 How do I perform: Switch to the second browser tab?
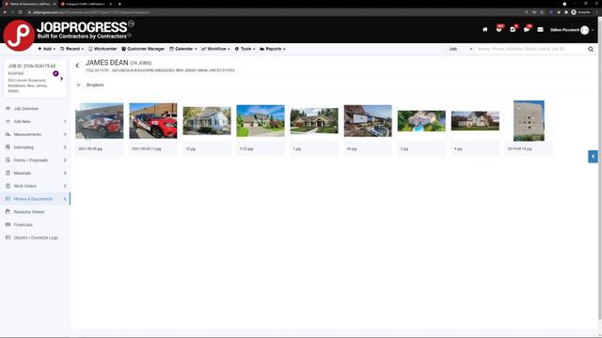pyautogui.click(x=86, y=4)
